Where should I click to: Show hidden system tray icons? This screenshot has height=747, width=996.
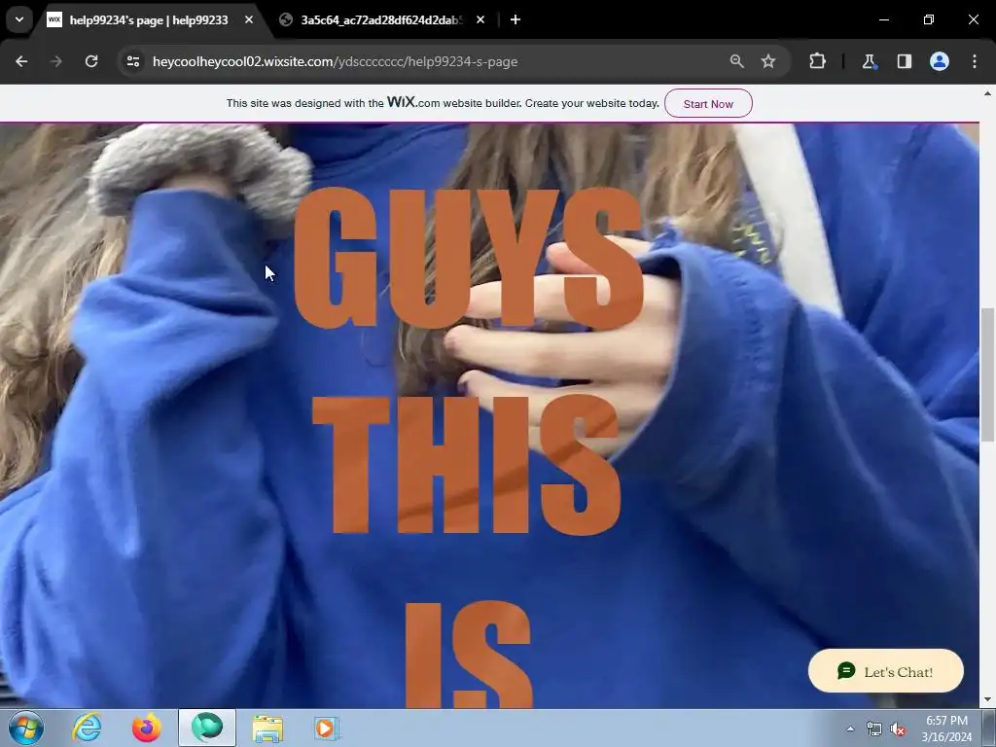pos(850,729)
